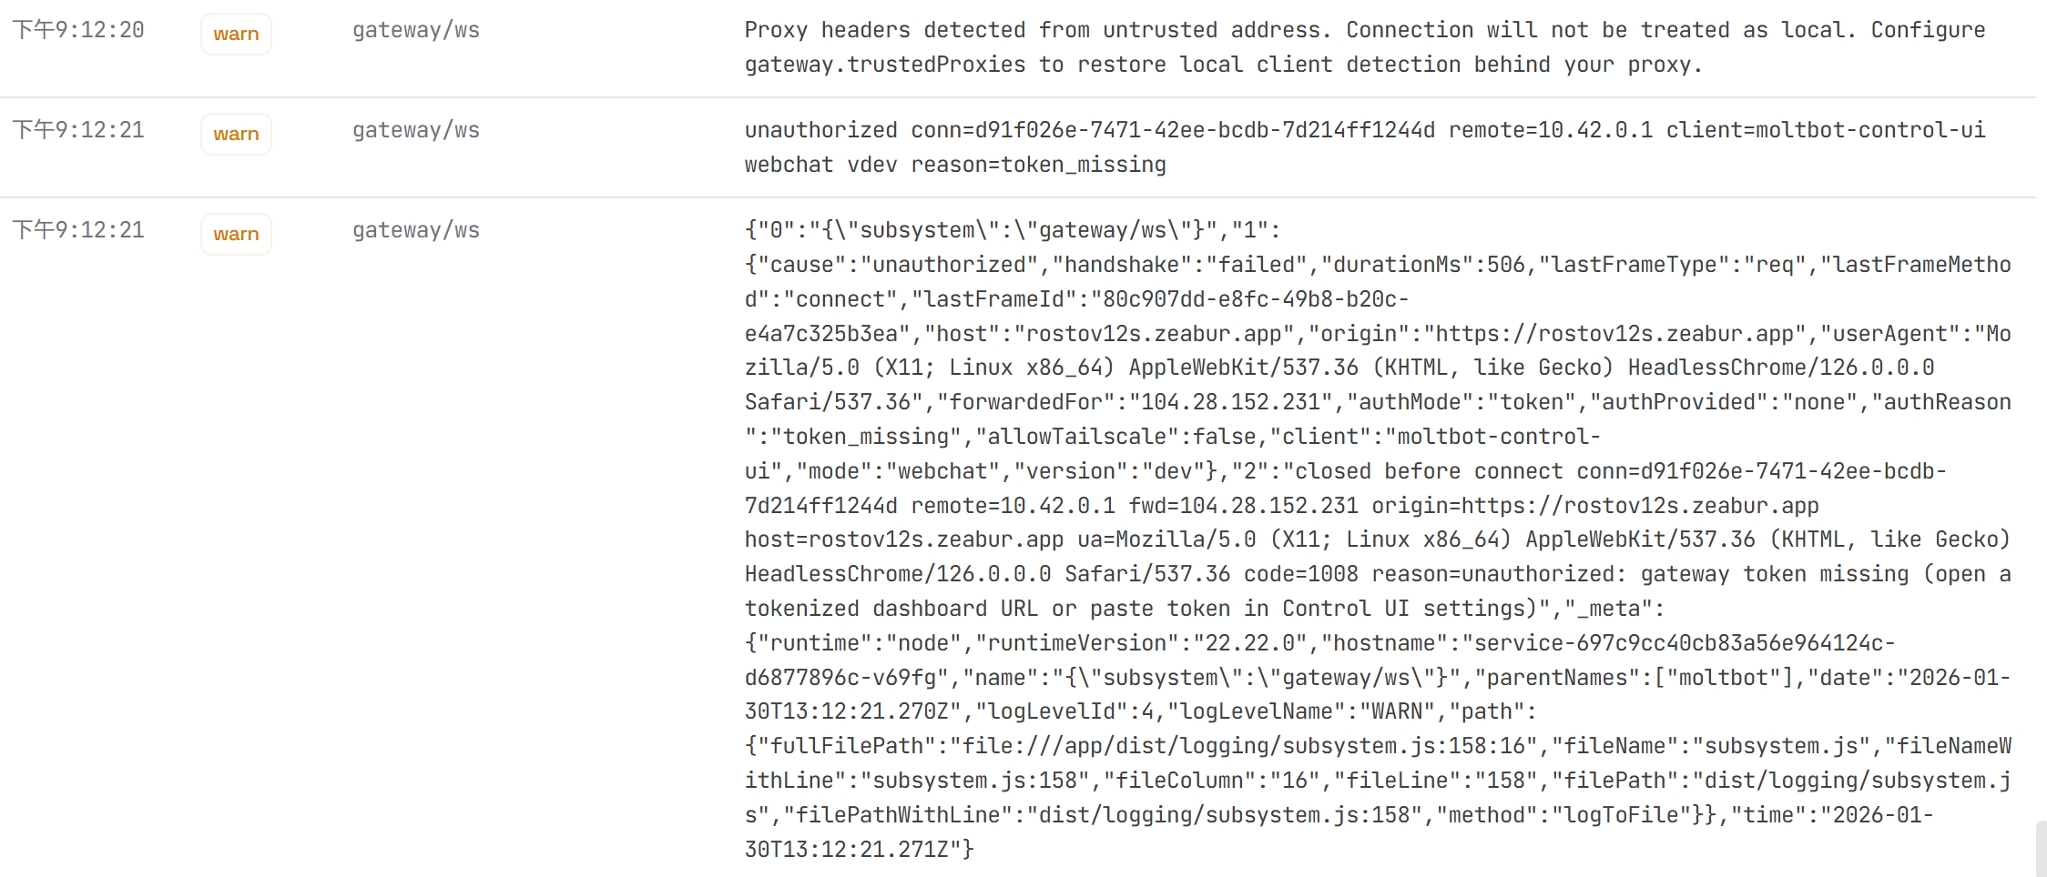This screenshot has height=877, width=2047.
Task: Select the 下午9:12:20 timestamp
Action: [x=78, y=30]
